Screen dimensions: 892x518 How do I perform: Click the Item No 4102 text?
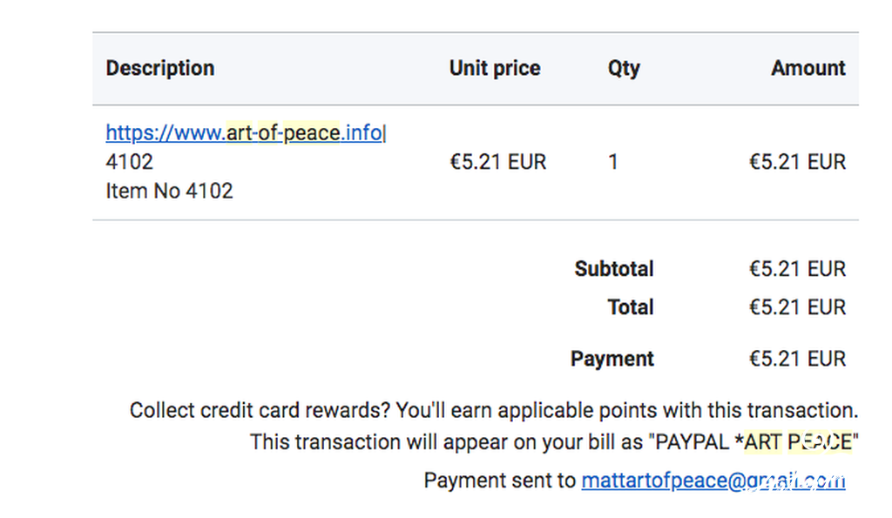point(169,191)
